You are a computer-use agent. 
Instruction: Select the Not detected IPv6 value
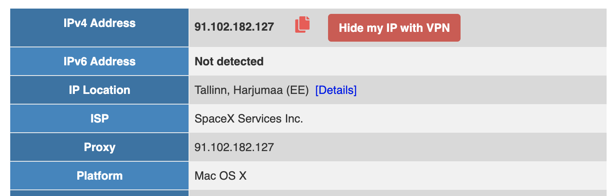(x=229, y=61)
